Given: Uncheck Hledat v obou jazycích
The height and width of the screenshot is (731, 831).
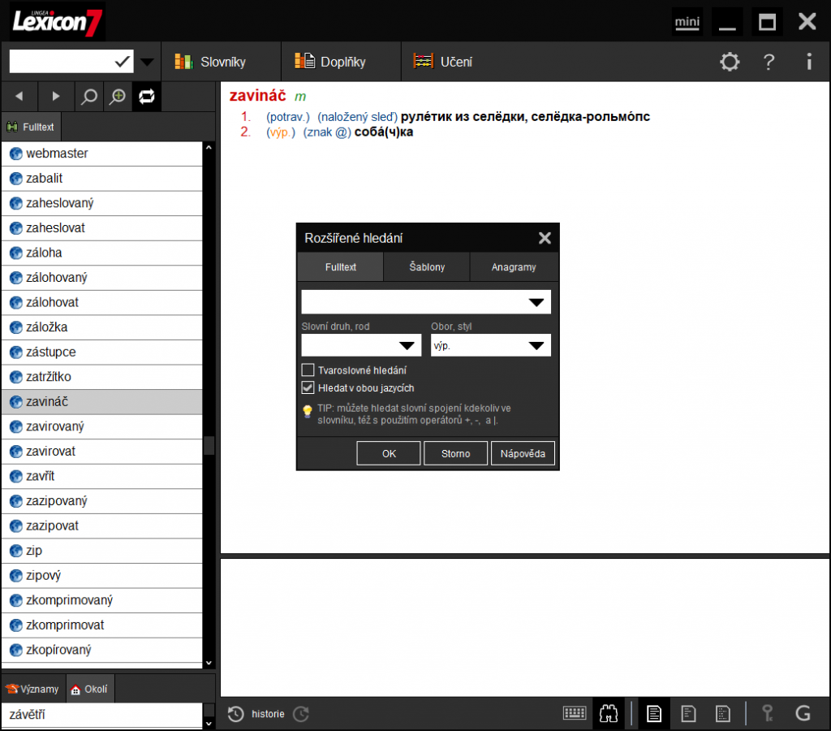Looking at the screenshot, I should 308,387.
